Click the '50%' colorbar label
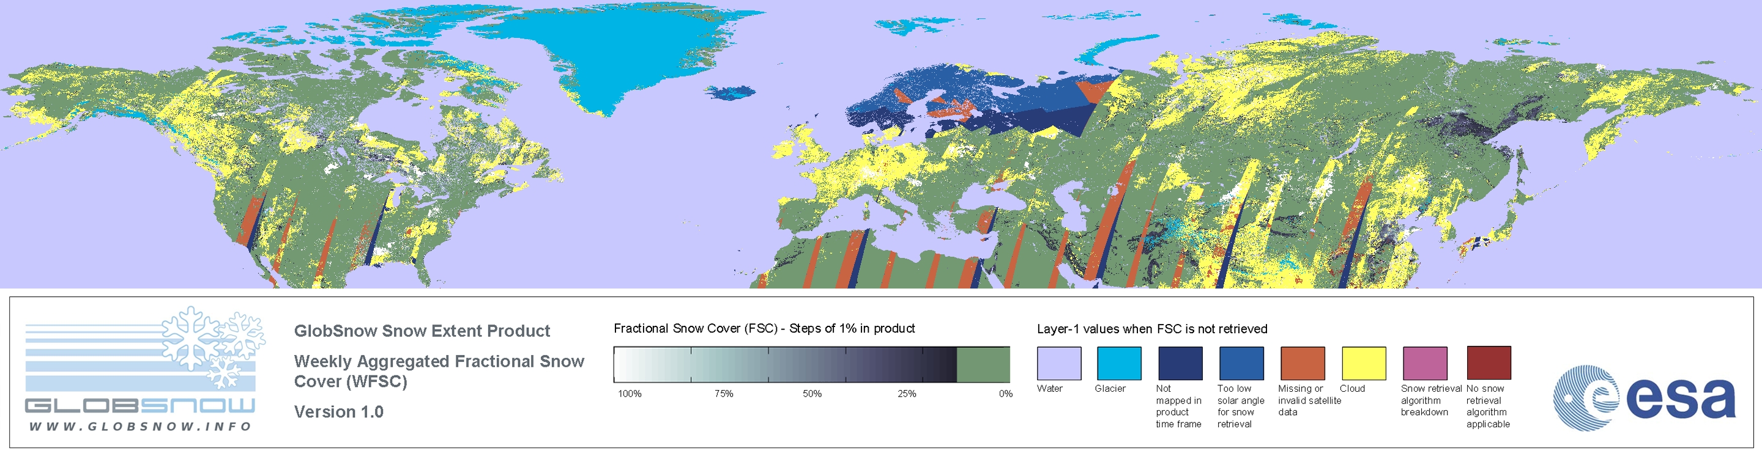 click(812, 394)
